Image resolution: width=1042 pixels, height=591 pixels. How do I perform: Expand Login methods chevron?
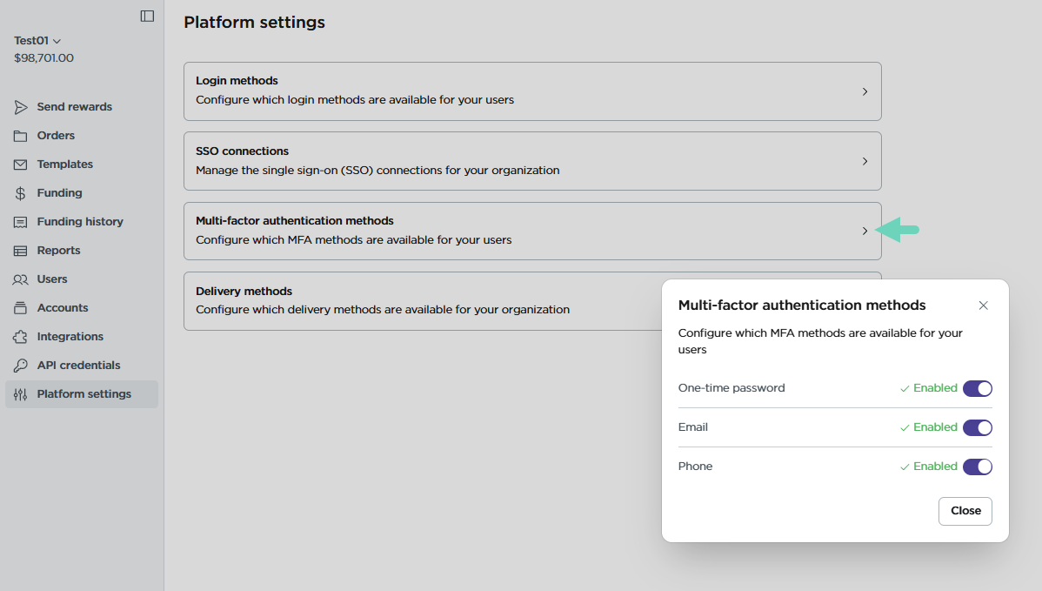pos(865,91)
